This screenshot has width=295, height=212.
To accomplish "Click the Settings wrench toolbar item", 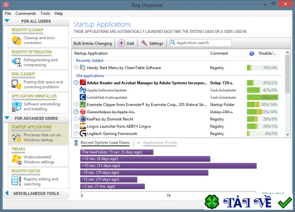I will tap(152, 43).
